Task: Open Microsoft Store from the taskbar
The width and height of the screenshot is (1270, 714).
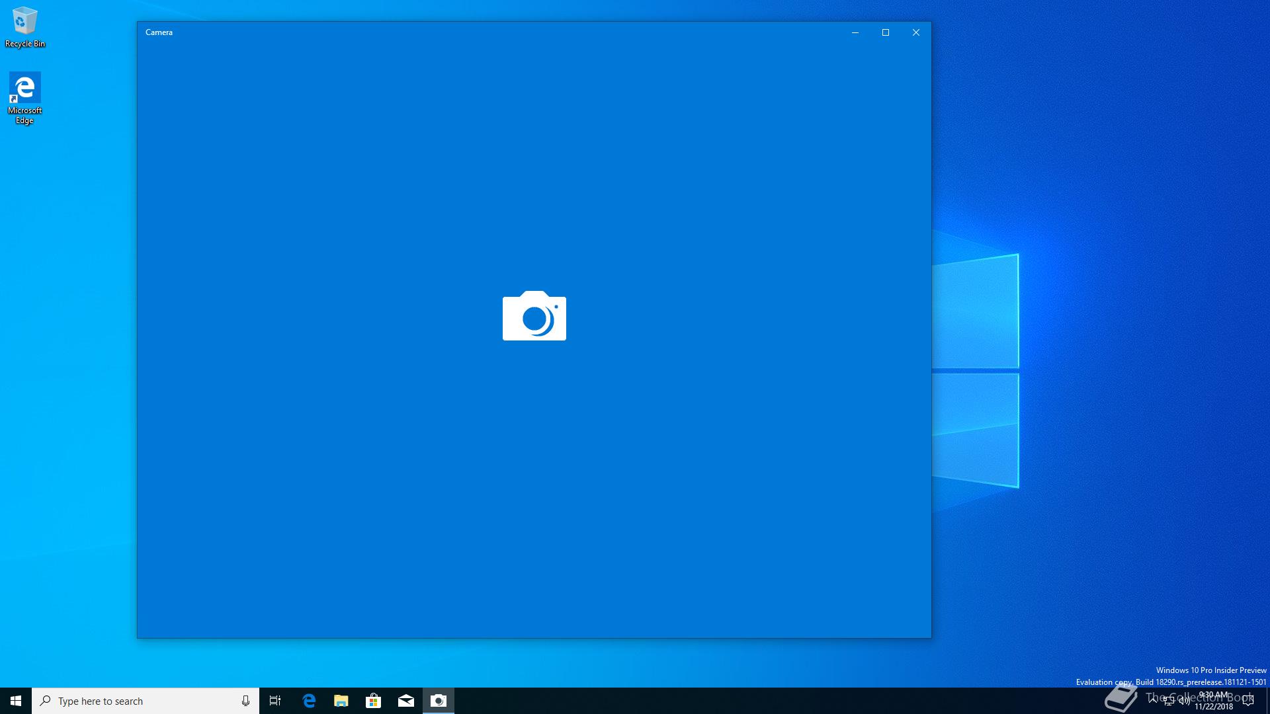Action: point(374,701)
